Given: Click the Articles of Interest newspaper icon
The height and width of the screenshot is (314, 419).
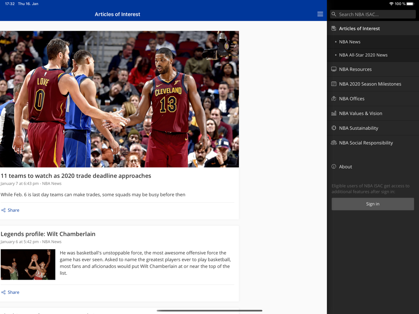Looking at the screenshot, I should (x=334, y=28).
